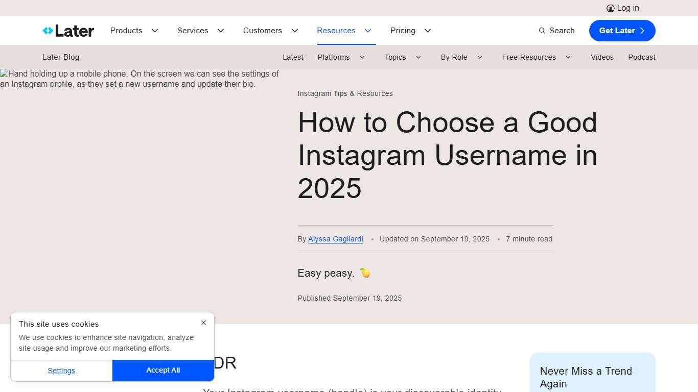698x392 pixels.
Task: Expand the Services dropdown
Action: (x=200, y=31)
